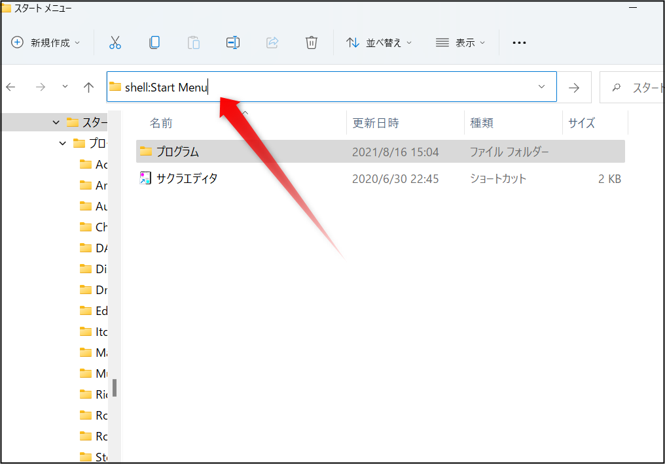Click the navigation pane scrollbar thumb

pyautogui.click(x=115, y=388)
